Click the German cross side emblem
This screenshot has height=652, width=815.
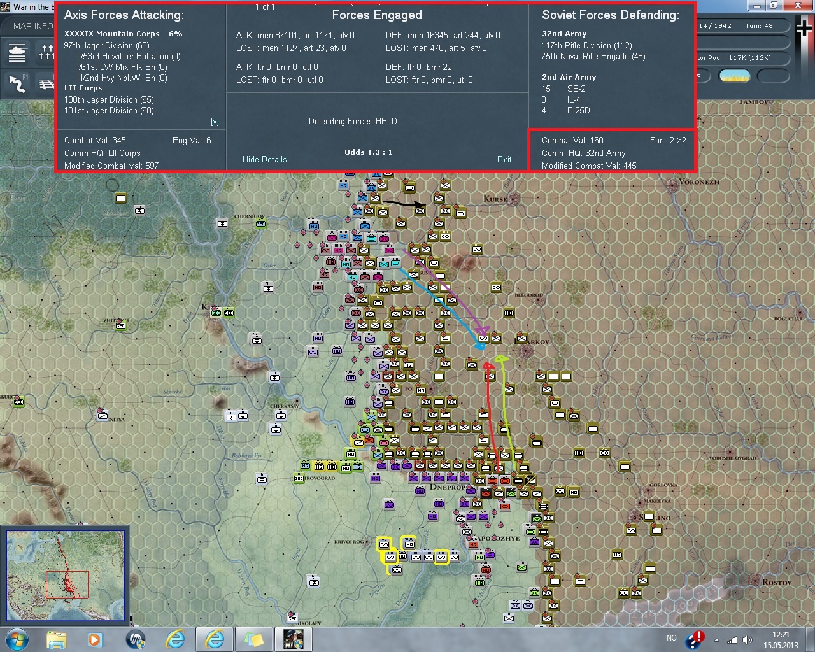tap(804, 27)
